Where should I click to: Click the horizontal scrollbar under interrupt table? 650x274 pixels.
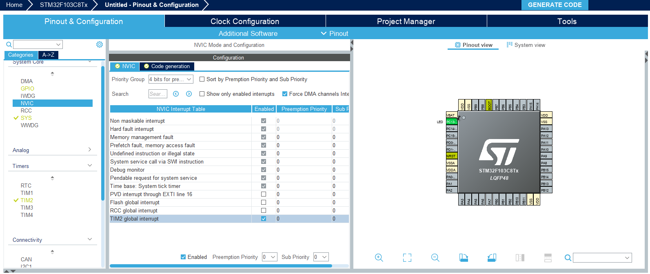pos(220,266)
